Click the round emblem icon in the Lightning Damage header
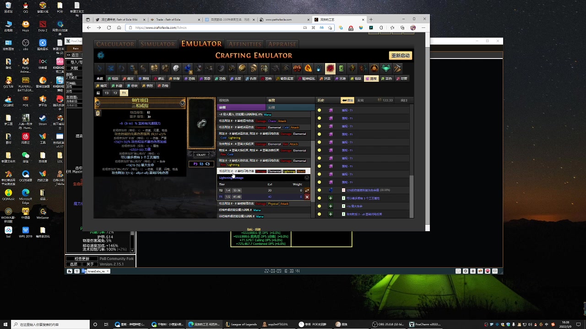This screenshot has height=329, width=586. (307, 177)
